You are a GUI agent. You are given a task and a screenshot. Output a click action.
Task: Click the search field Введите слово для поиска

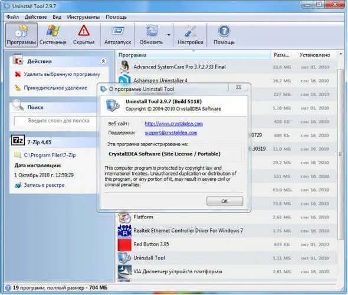(55, 121)
